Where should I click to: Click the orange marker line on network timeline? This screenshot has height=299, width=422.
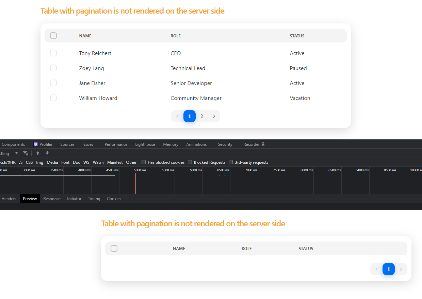click(x=135, y=183)
